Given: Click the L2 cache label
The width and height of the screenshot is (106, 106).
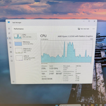Looking at the screenshot, I should tap(66, 79).
